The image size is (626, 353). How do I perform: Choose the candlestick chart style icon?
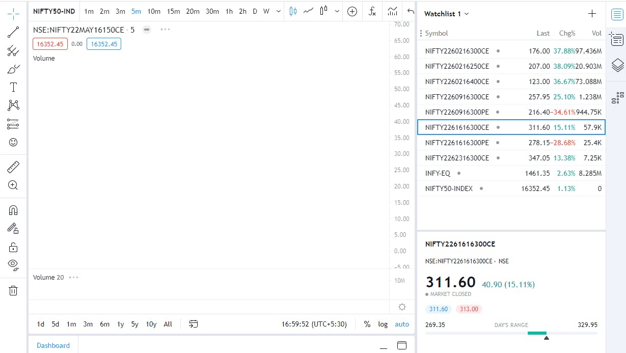coord(293,11)
